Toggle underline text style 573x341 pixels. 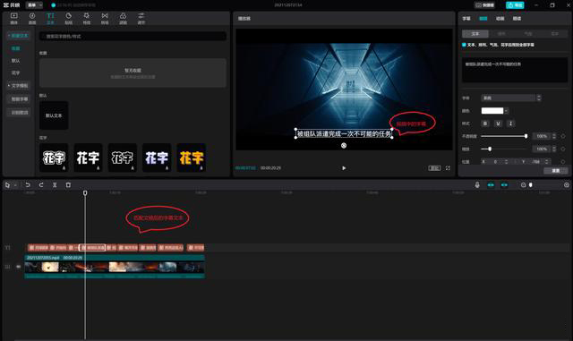click(x=498, y=124)
